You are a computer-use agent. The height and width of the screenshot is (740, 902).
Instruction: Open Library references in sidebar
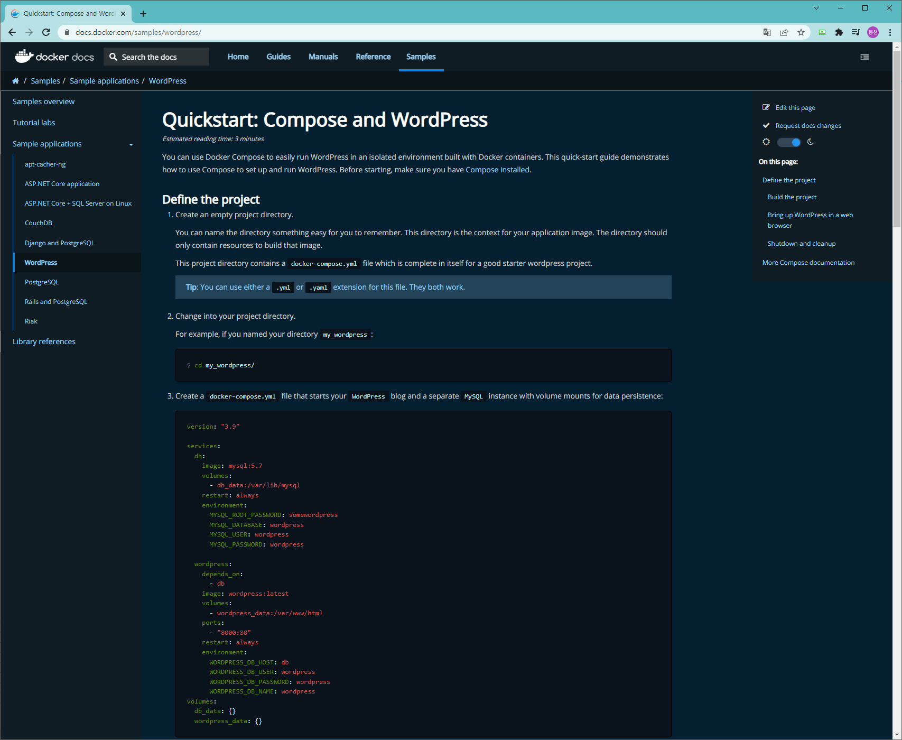[x=44, y=341]
